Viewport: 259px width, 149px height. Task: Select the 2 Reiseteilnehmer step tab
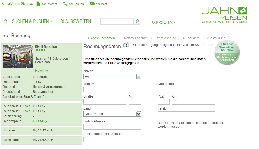(x=135, y=38)
